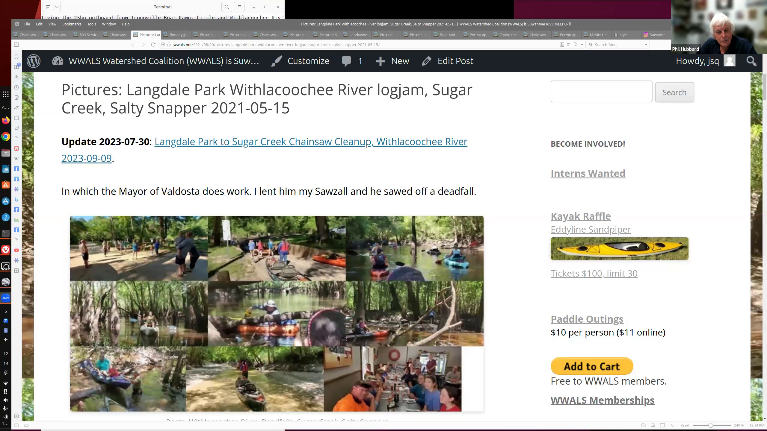This screenshot has width=767, height=431.
Task: Click New in WordPress admin bar
Action: coord(392,61)
